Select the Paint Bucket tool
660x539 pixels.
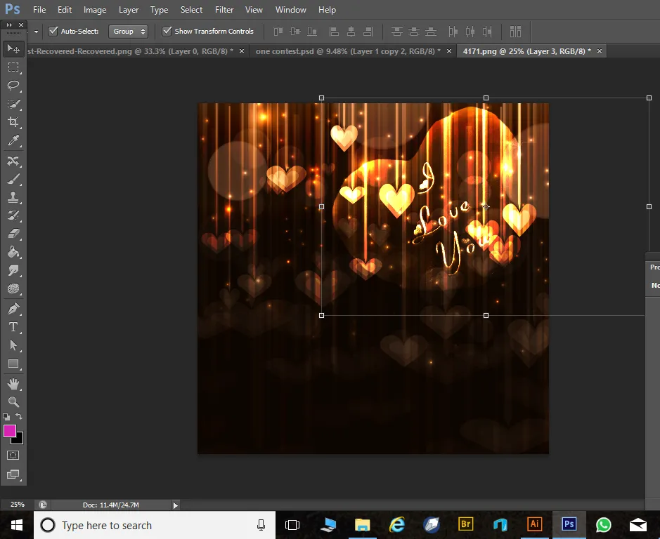[x=13, y=252]
